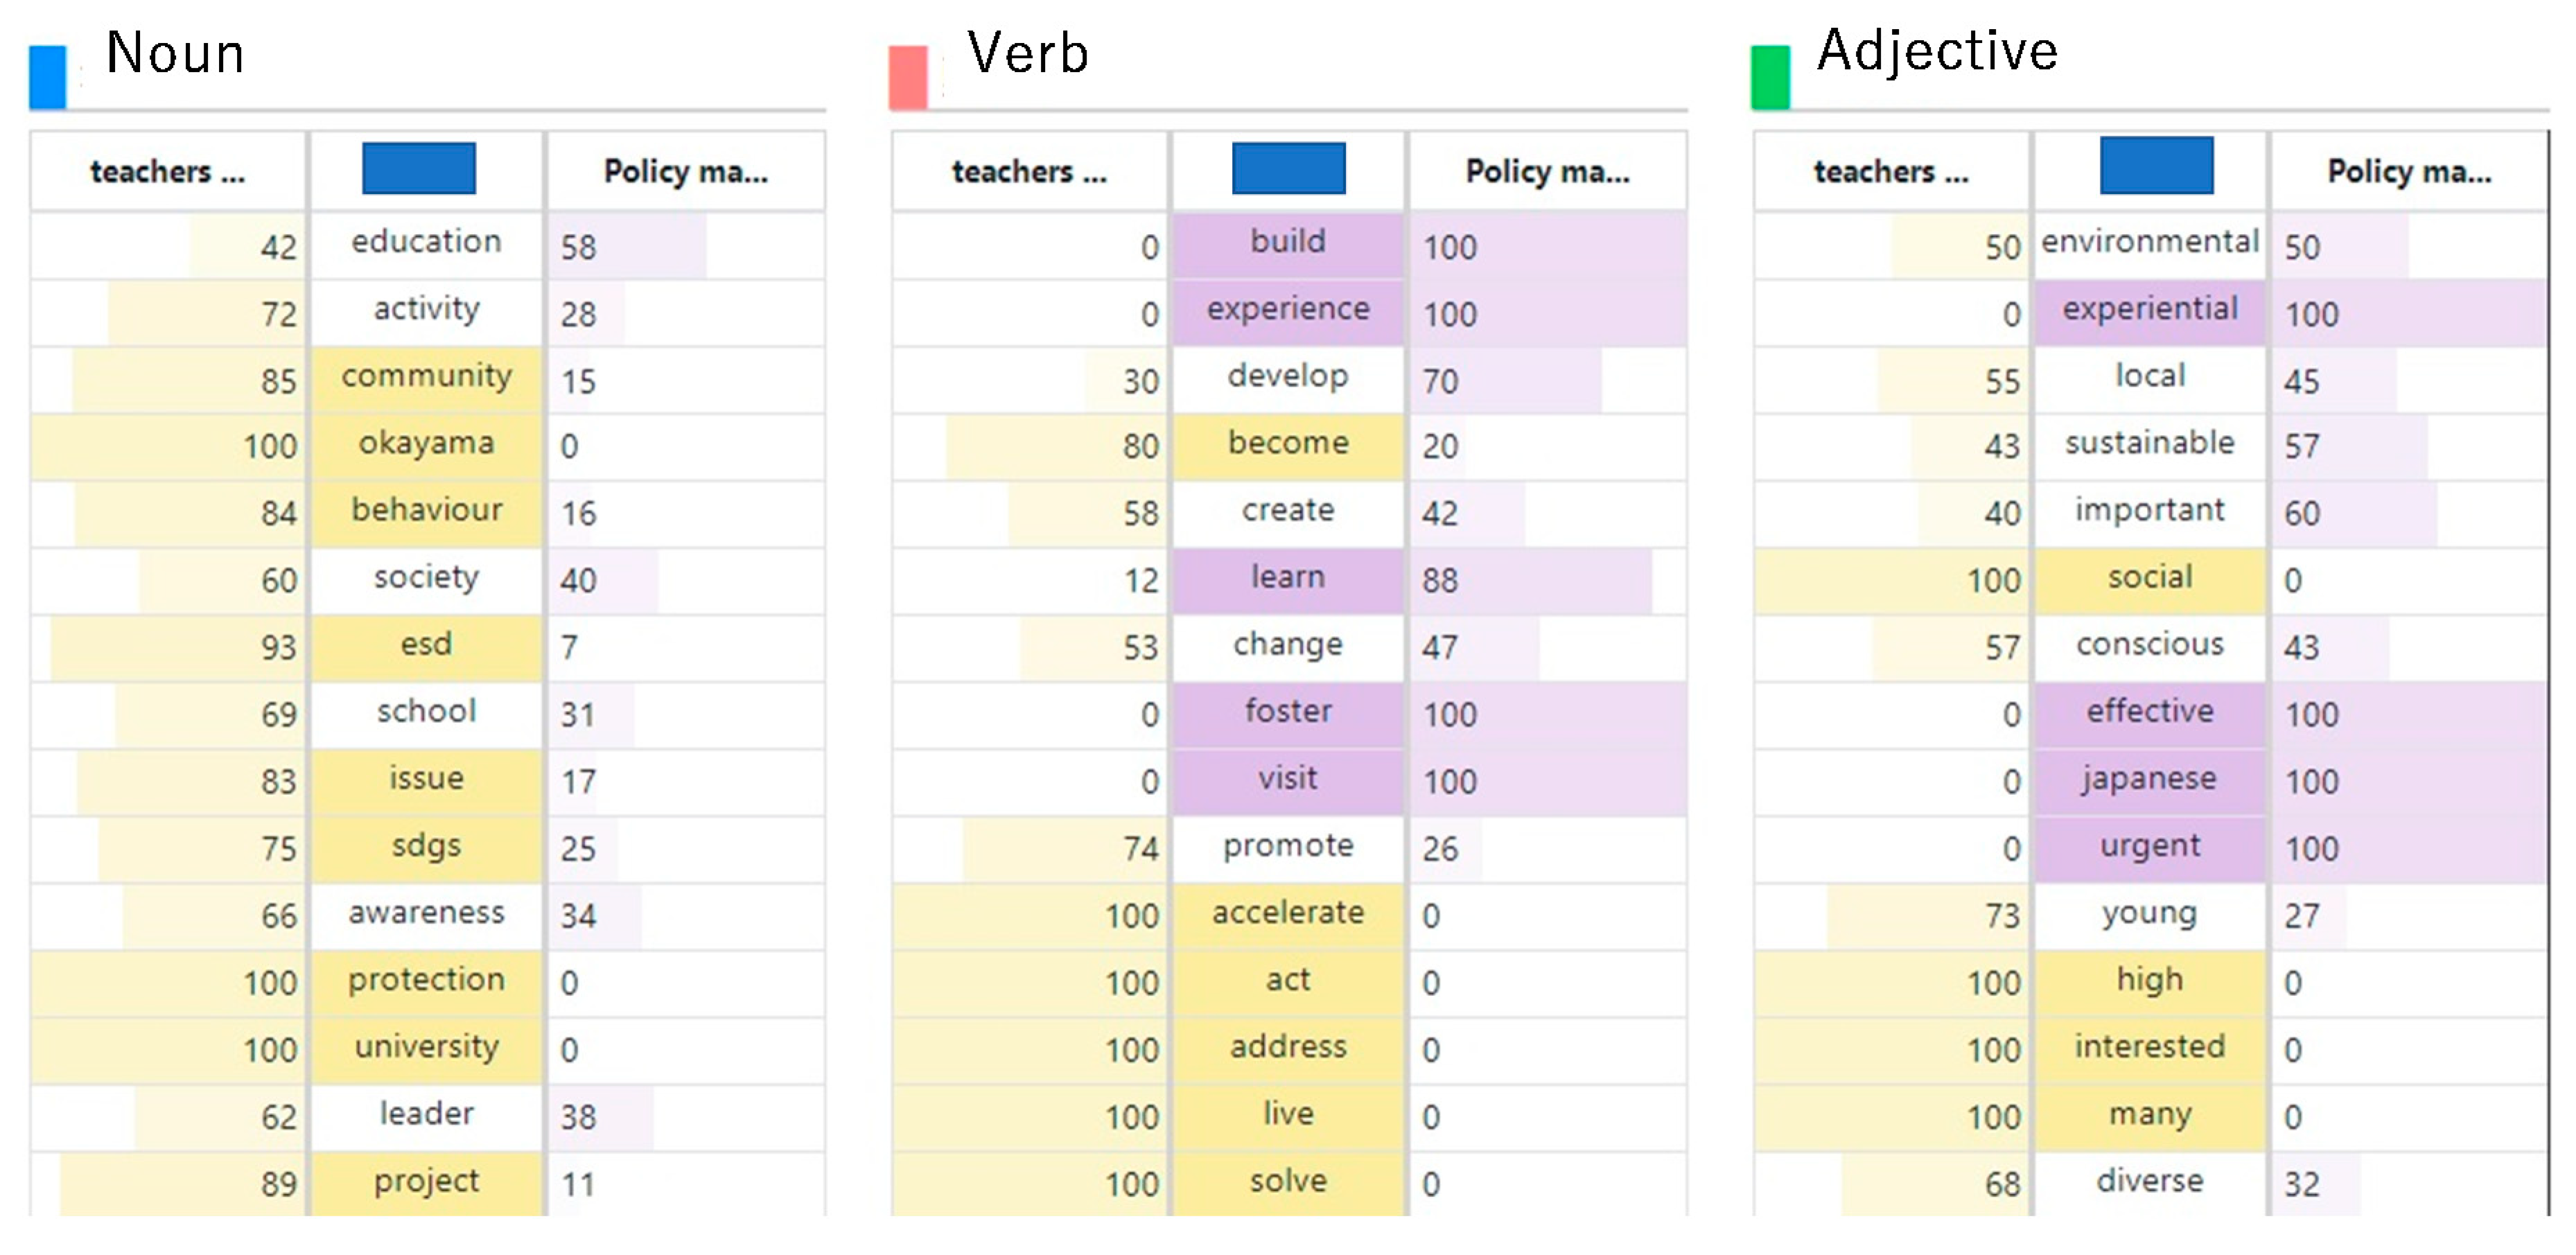
Task: Select the 'protection' noun cell
Action: click(x=426, y=980)
